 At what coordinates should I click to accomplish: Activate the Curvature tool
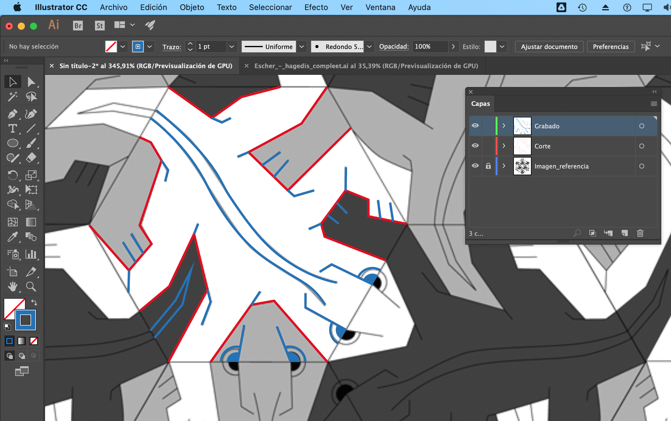click(x=31, y=114)
